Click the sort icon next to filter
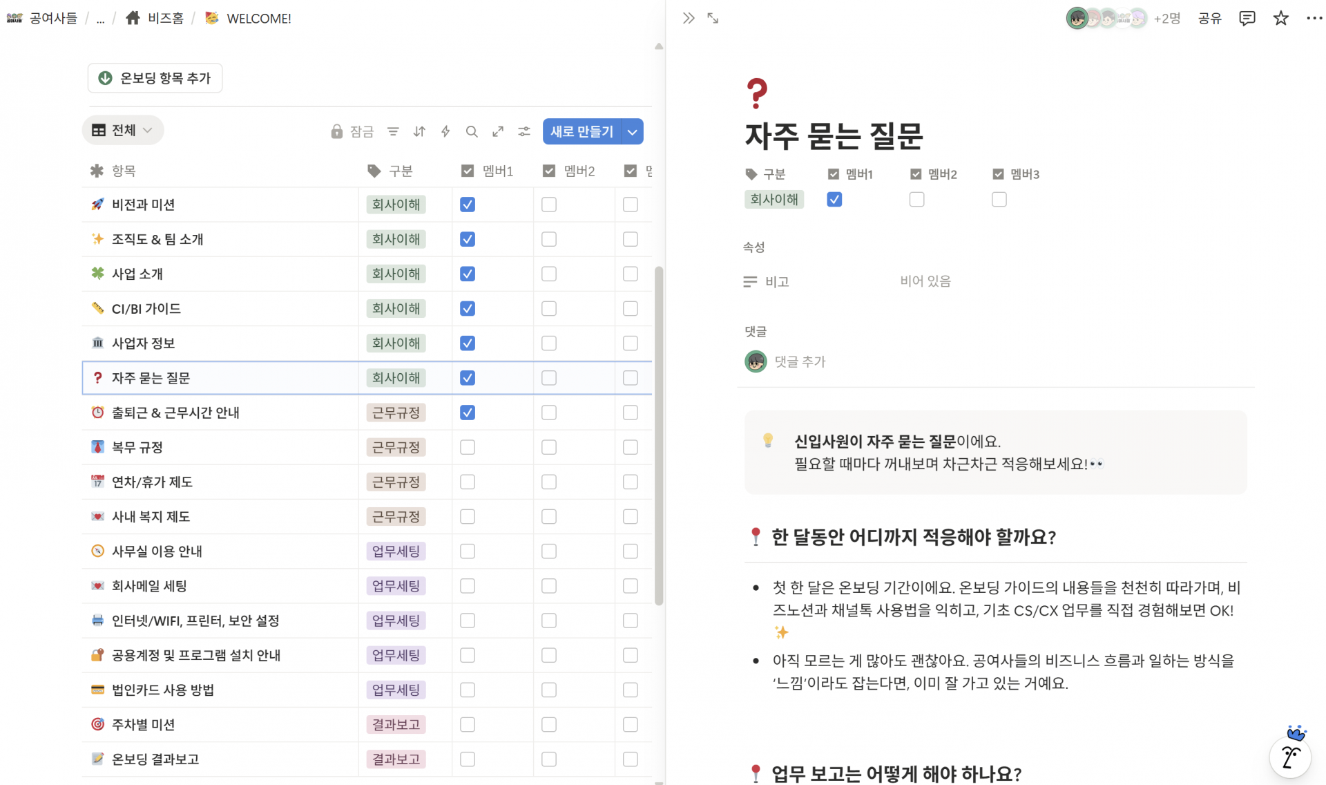 tap(419, 131)
